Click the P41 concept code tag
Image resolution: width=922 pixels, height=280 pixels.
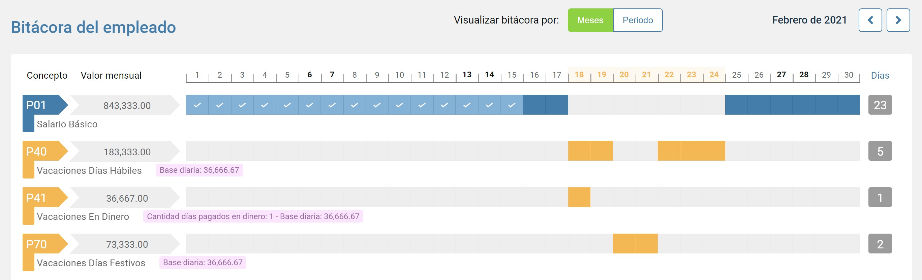(x=45, y=198)
